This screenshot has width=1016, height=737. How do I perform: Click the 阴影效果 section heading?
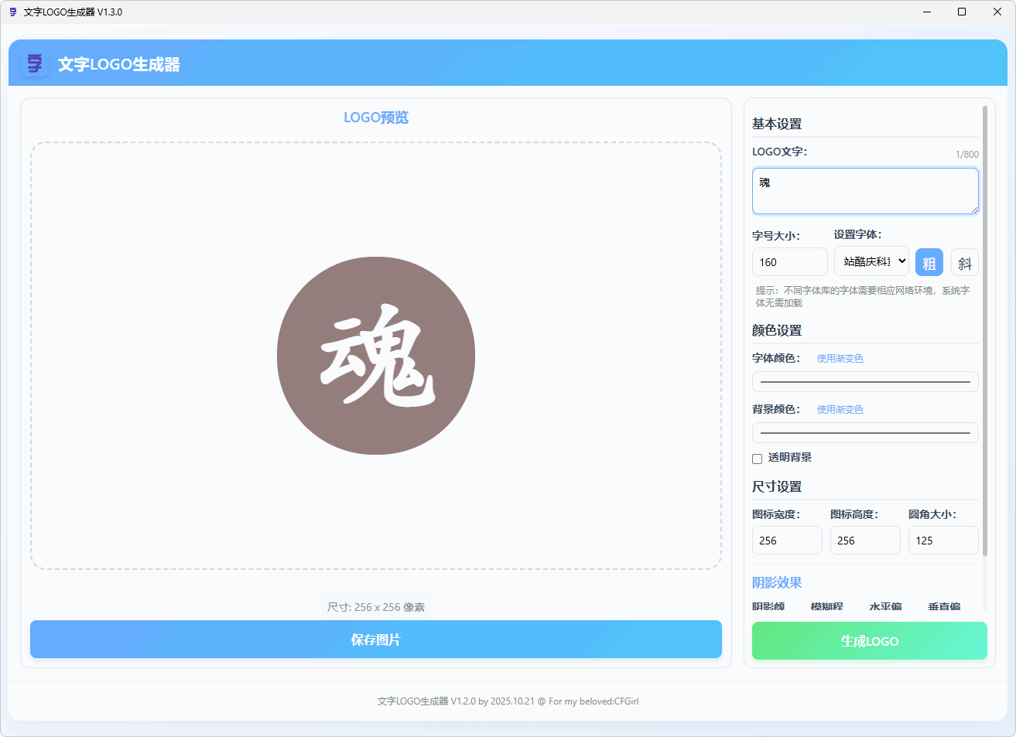click(x=777, y=582)
